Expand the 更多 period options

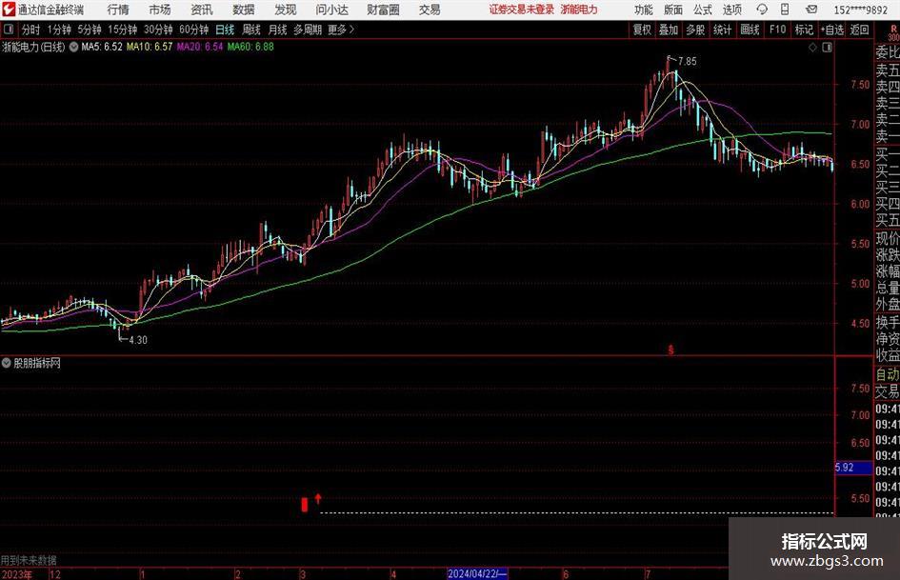pos(341,30)
